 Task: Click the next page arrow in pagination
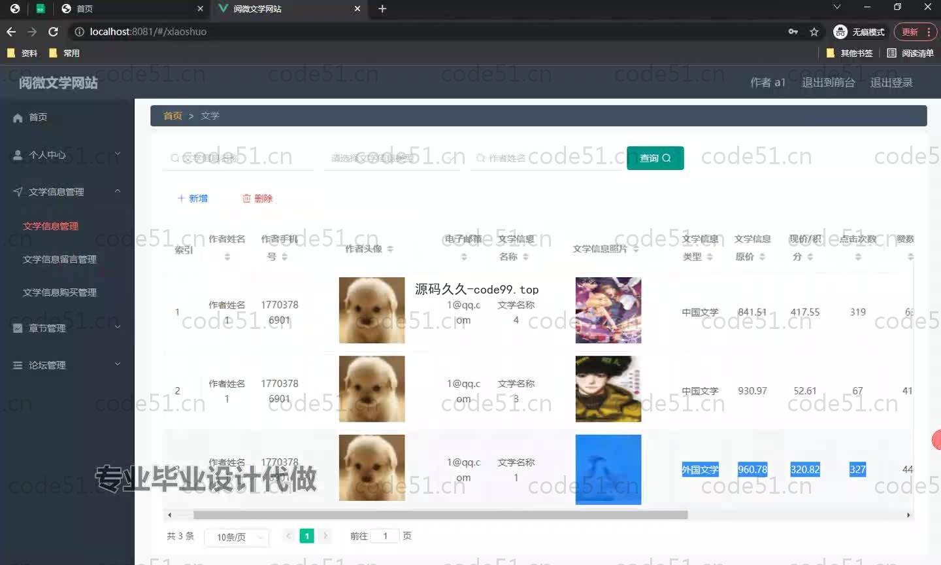tap(325, 536)
